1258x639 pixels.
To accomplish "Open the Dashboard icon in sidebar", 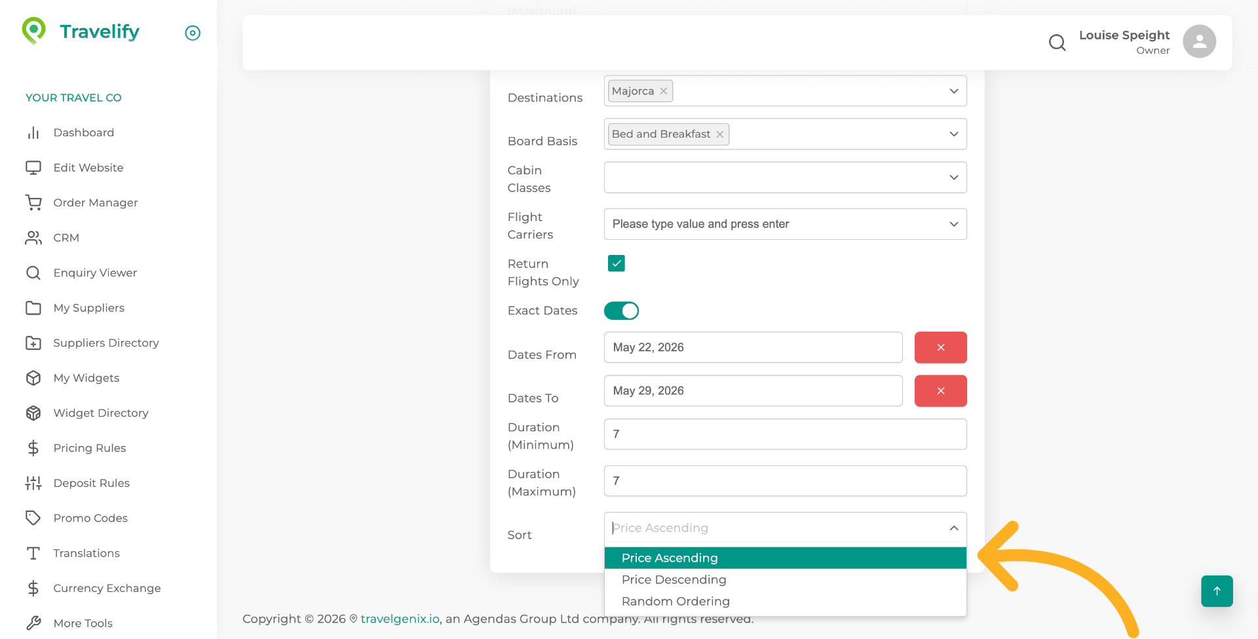I will [33, 132].
